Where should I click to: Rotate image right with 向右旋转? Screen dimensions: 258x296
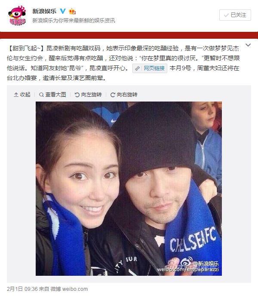[x=124, y=95]
